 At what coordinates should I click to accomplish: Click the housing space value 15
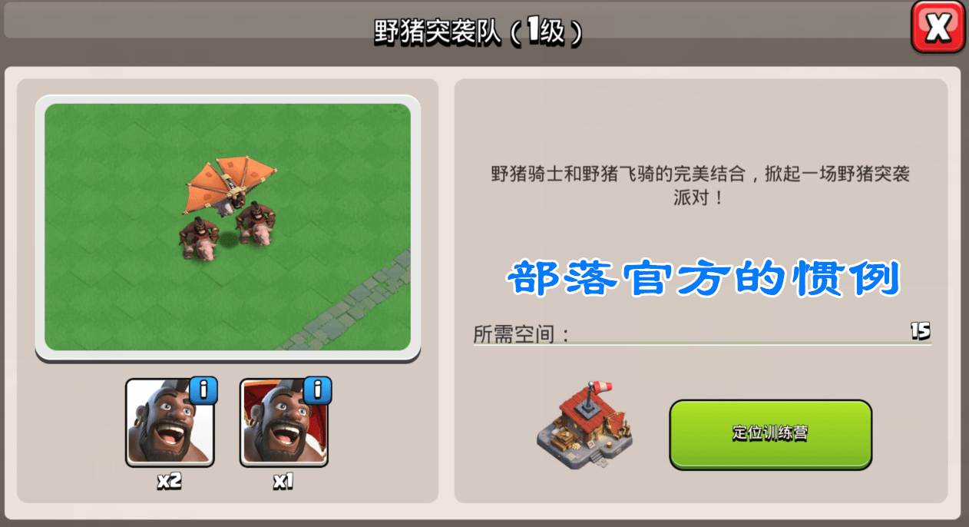click(x=920, y=331)
